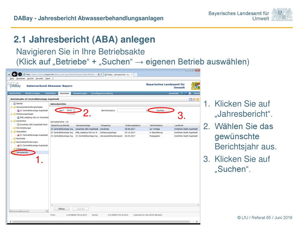The image size is (301, 226).
Task: Click the orange icon in Betriebsakte header
Action: tap(194, 99)
